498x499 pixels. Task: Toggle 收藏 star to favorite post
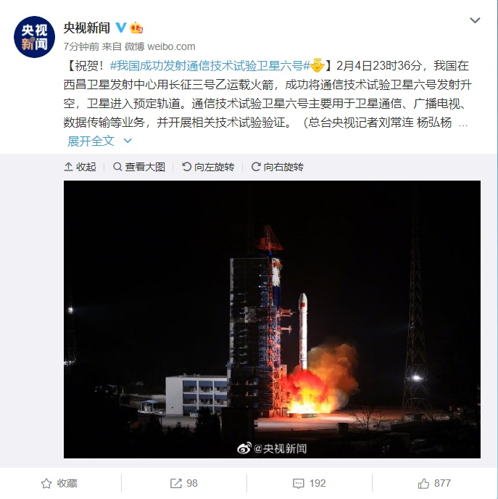click(x=59, y=483)
